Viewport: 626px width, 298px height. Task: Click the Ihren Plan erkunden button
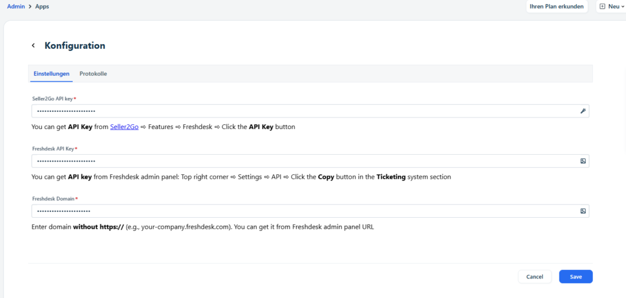point(556,6)
